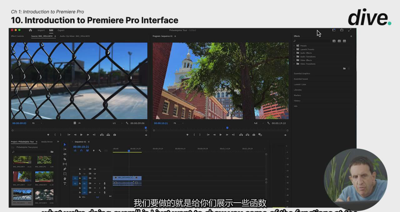Open the Source monitor button editor plus
Image resolution: width=400 pixels, height=212 pixels.
coord(146,135)
